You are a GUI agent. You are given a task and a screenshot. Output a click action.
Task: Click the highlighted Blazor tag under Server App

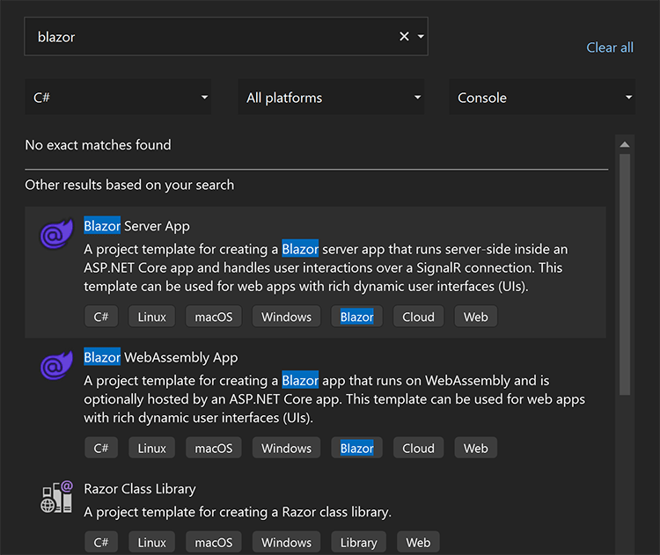pyautogui.click(x=356, y=317)
